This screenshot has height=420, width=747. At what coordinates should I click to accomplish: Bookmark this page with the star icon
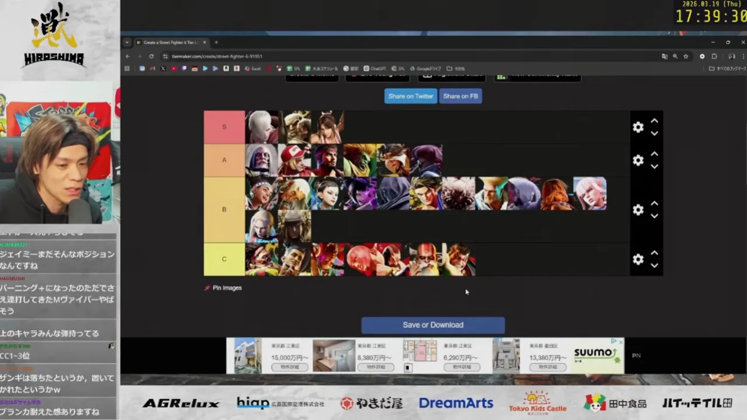[x=686, y=57]
